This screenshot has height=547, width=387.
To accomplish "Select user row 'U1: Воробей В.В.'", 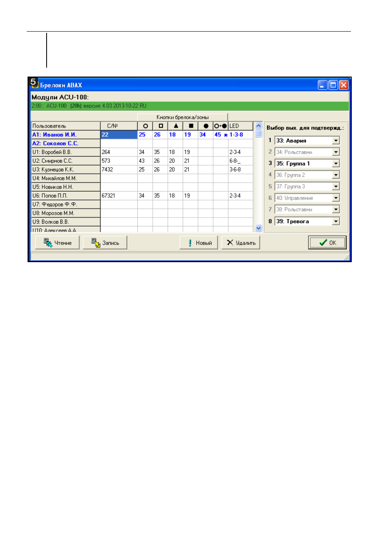I will pos(66,152).
